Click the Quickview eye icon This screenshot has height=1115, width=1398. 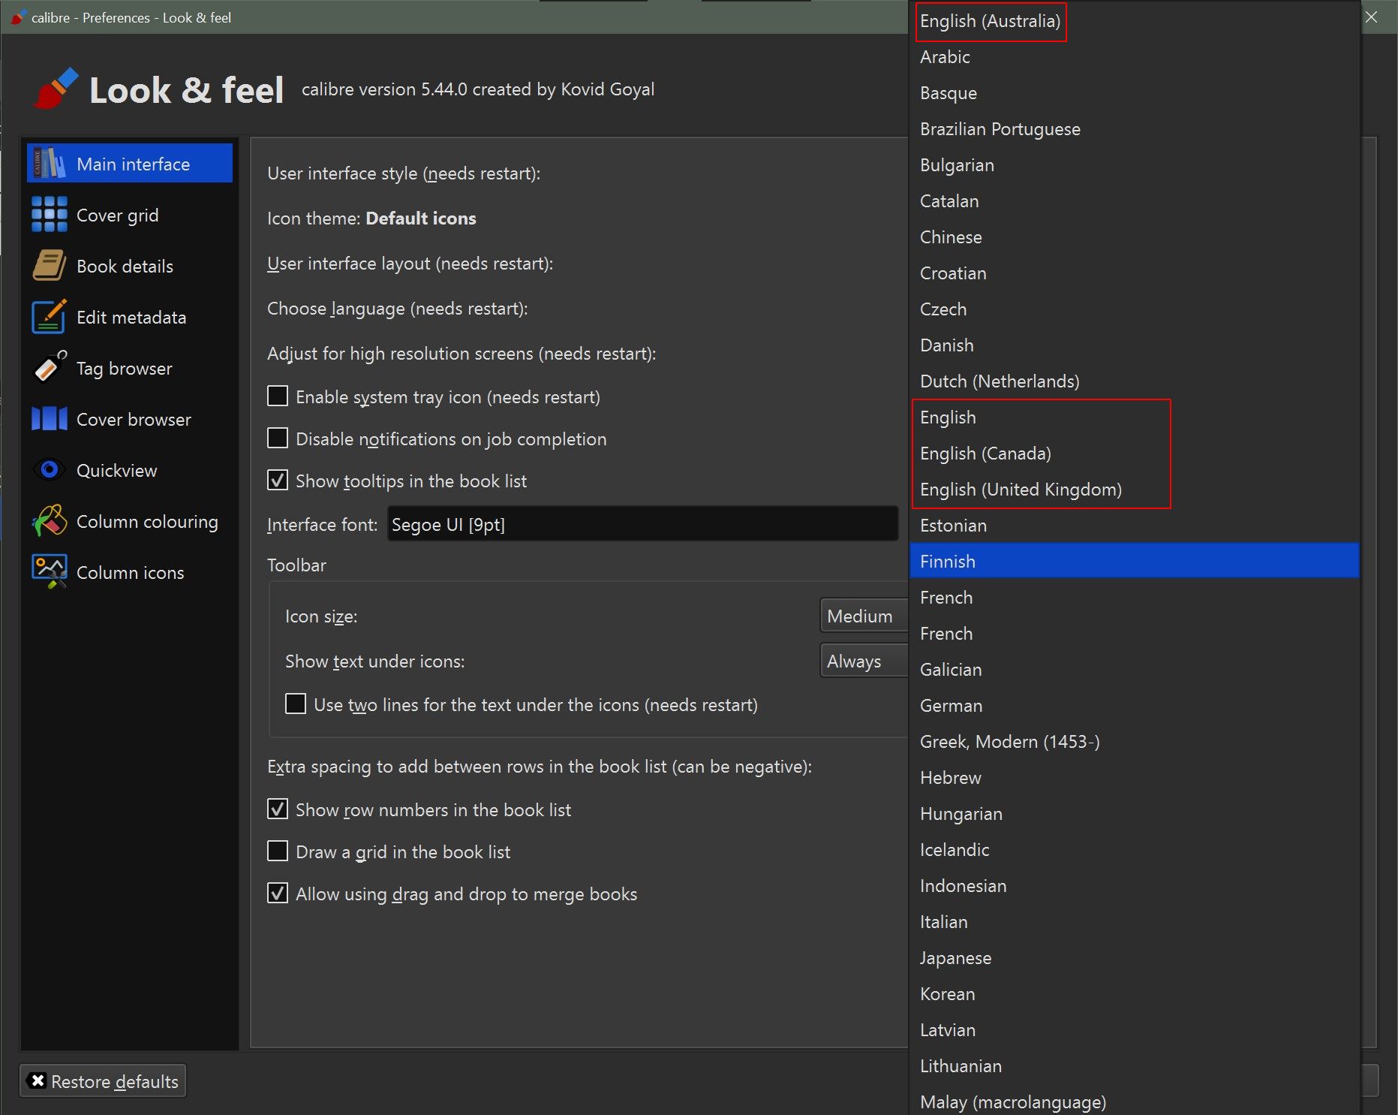[x=50, y=470]
